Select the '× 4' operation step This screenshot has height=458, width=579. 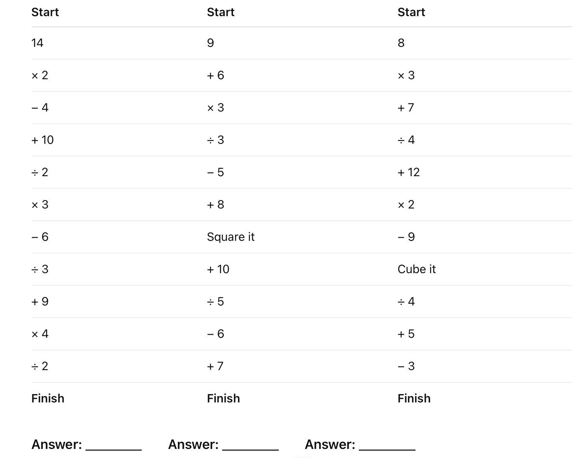40,334
